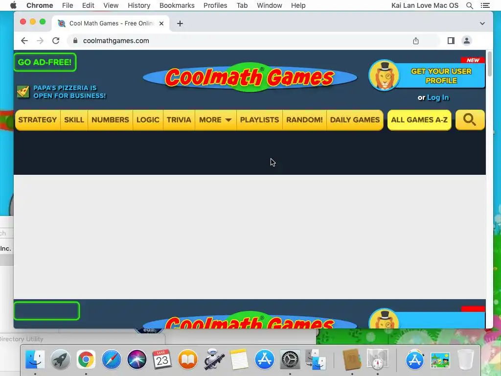The image size is (501, 376).
Task: Open Papa's Pizzeria is open link
Action: pyautogui.click(x=69, y=92)
